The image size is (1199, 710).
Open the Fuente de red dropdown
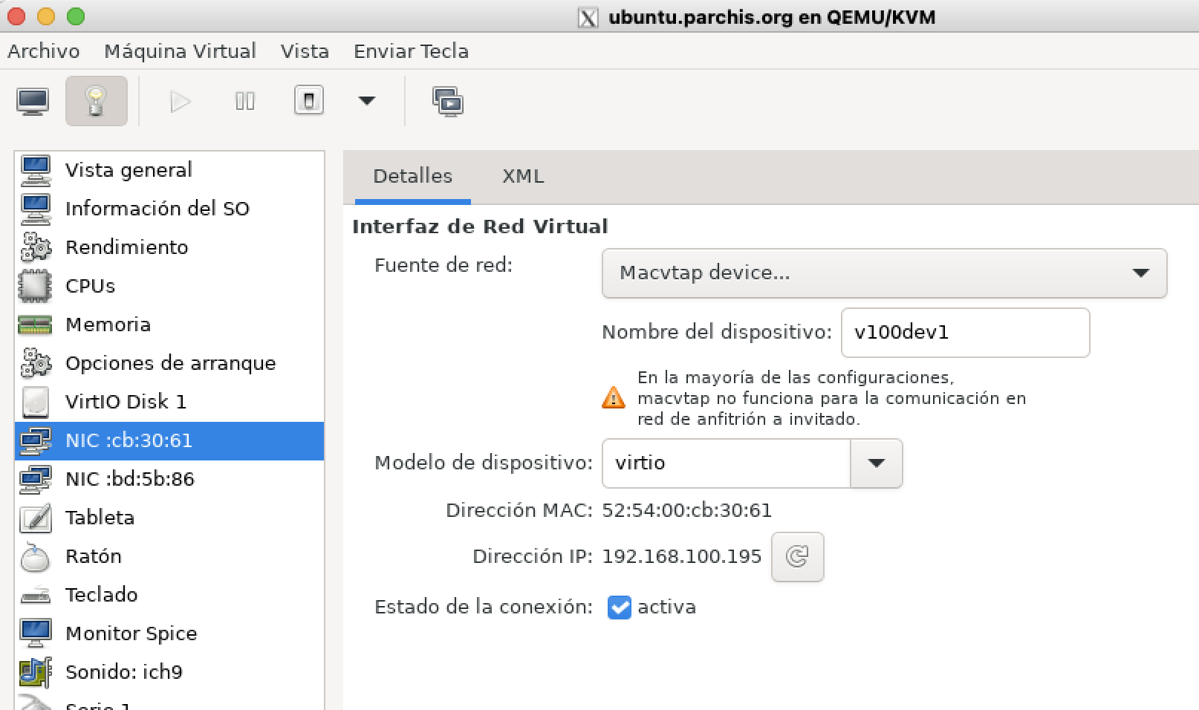tap(884, 273)
